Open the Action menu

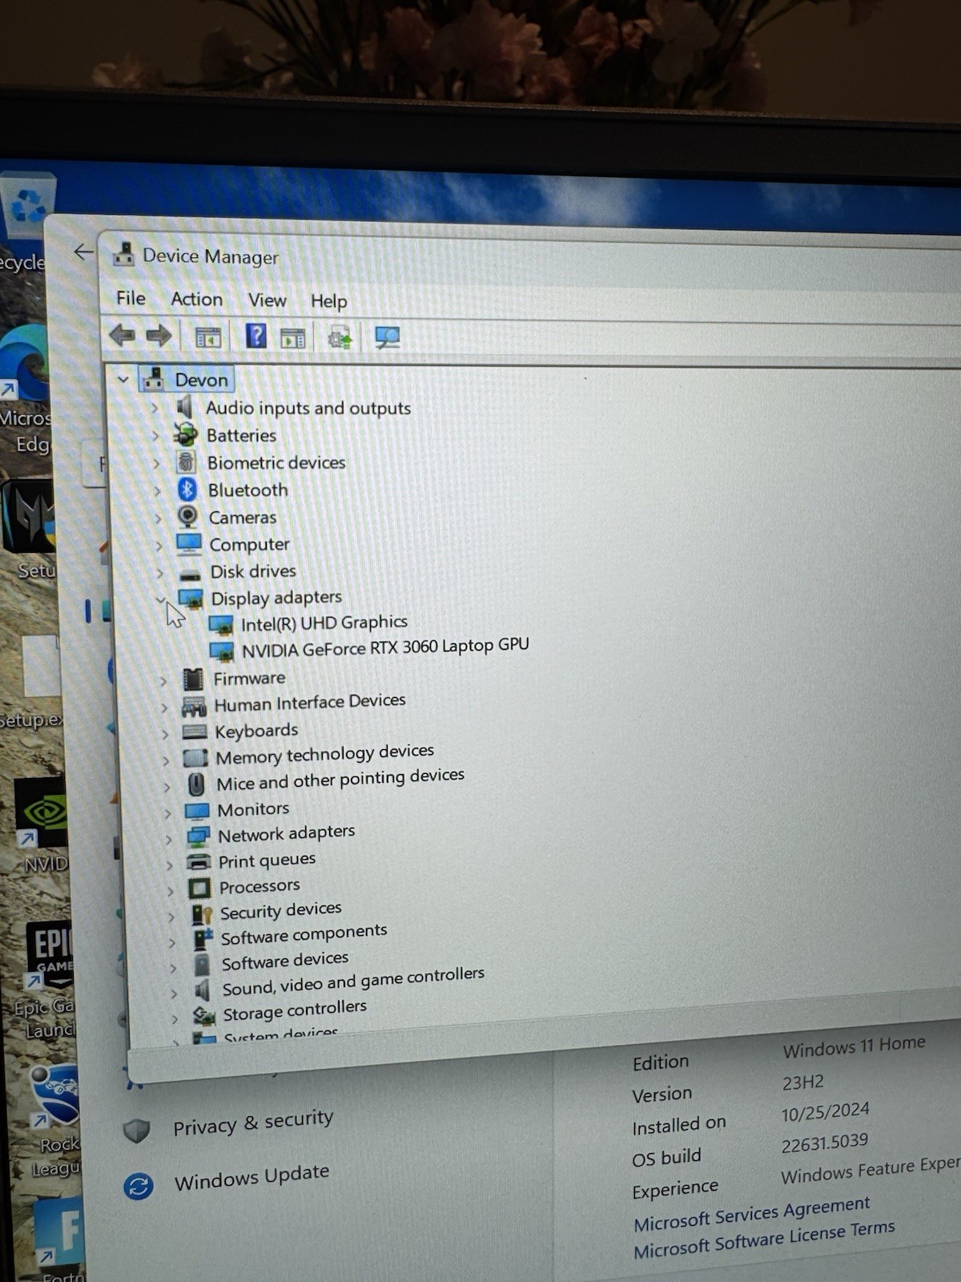tap(197, 299)
